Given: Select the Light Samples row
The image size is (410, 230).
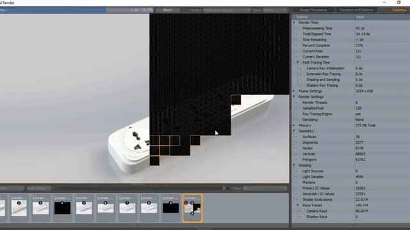Looking at the screenshot, I should (351, 177).
